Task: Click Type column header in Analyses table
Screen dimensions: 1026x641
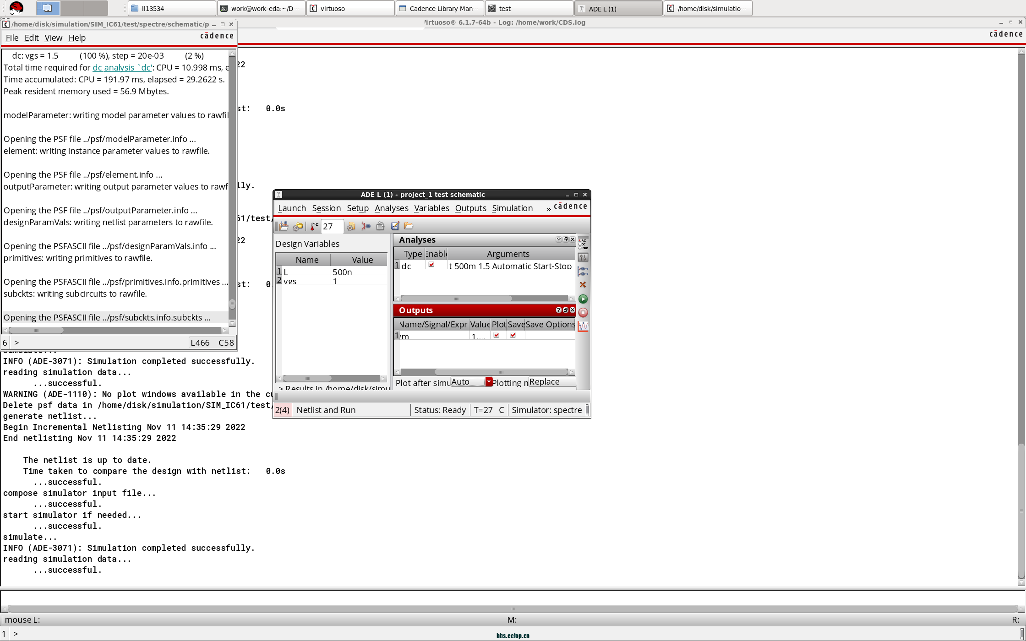Action: tap(413, 254)
